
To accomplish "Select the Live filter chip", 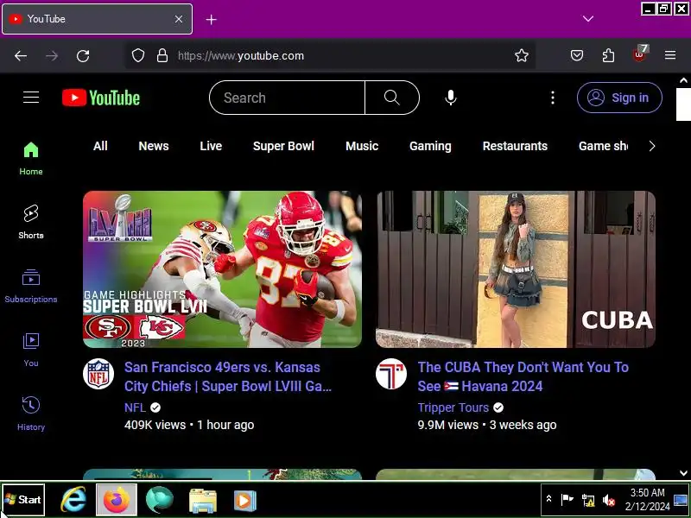I will (211, 146).
